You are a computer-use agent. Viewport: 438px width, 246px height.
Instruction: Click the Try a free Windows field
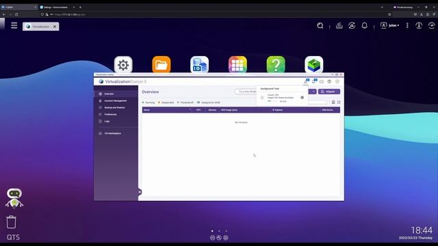[x=246, y=92]
